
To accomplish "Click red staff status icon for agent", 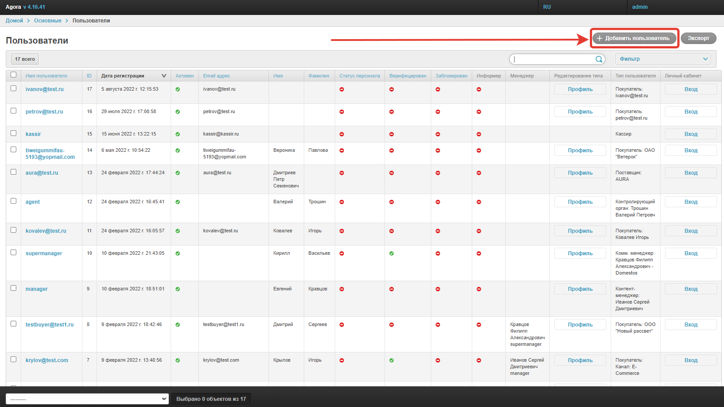I will [x=342, y=202].
